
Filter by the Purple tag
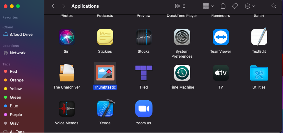[x=13, y=115]
